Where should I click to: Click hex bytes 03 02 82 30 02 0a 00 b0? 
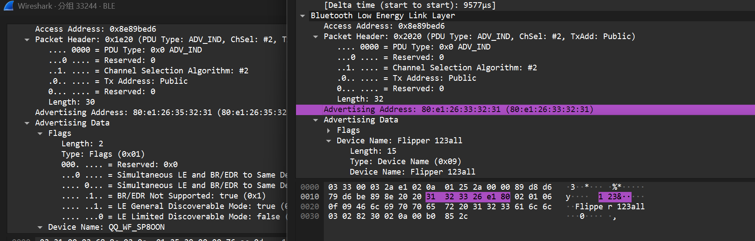point(382,216)
